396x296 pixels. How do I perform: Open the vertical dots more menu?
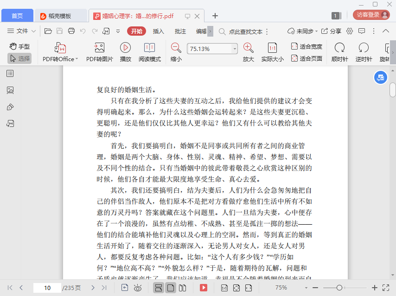pos(374,31)
